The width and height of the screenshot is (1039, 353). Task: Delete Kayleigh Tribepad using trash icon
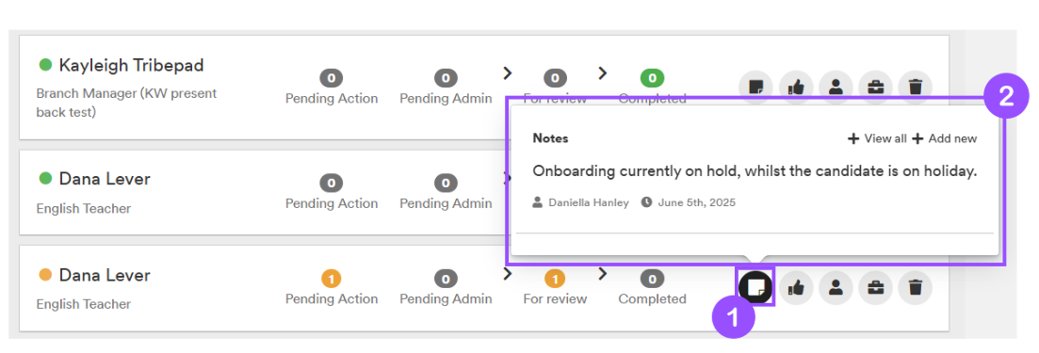(915, 87)
